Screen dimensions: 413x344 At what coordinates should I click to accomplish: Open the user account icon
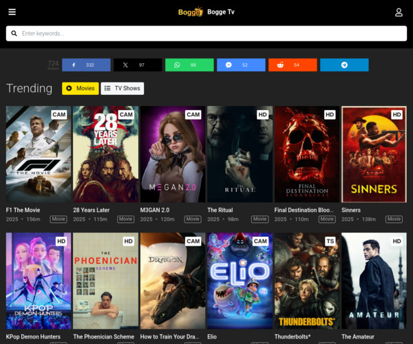click(x=399, y=12)
